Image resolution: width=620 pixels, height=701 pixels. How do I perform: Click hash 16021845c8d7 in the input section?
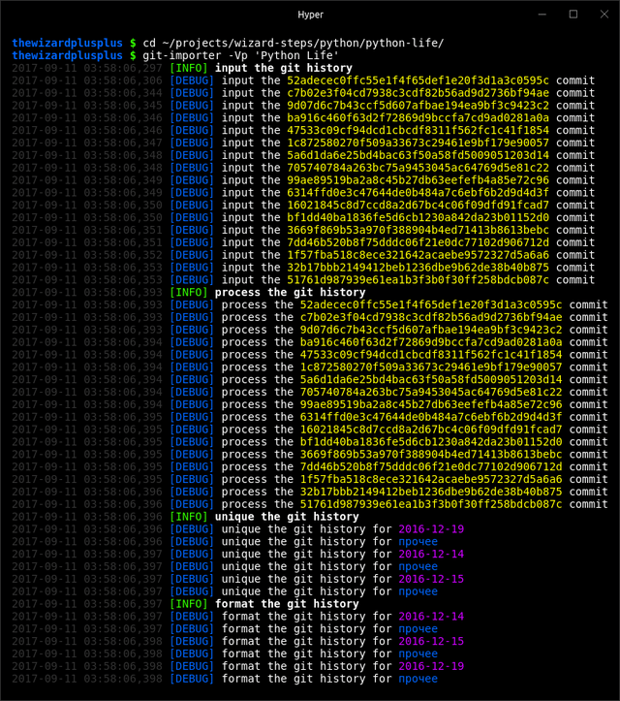(418, 206)
